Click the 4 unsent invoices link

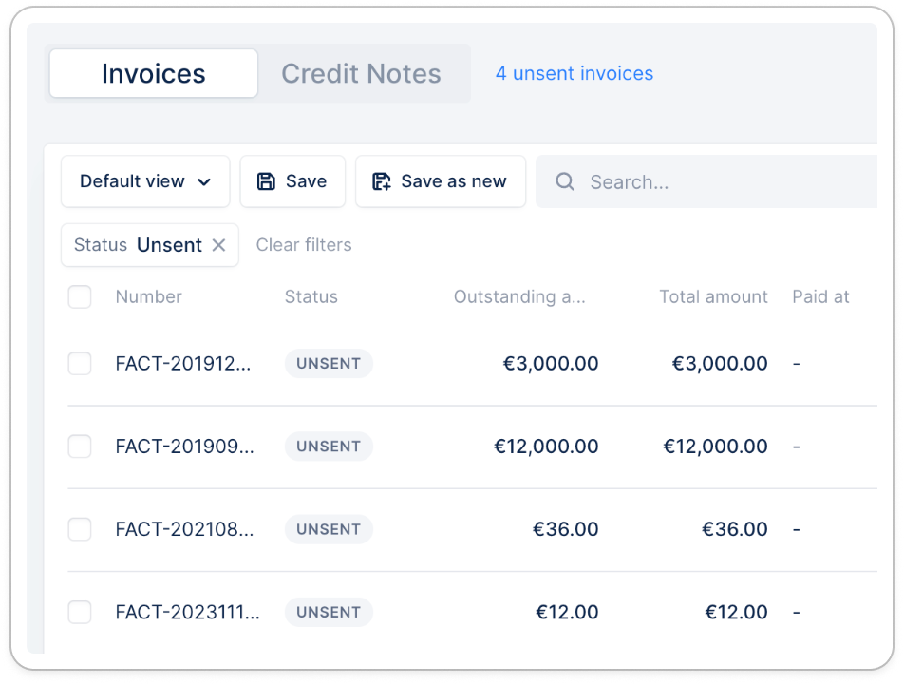pos(574,73)
